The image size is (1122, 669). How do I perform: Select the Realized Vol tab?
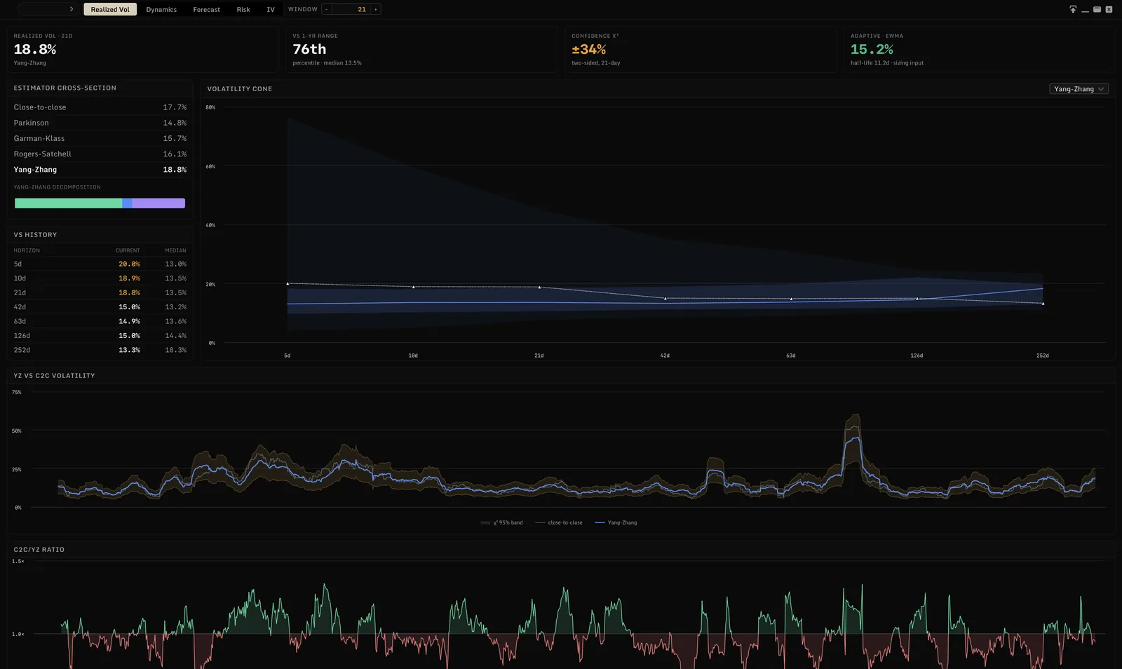[x=110, y=9]
